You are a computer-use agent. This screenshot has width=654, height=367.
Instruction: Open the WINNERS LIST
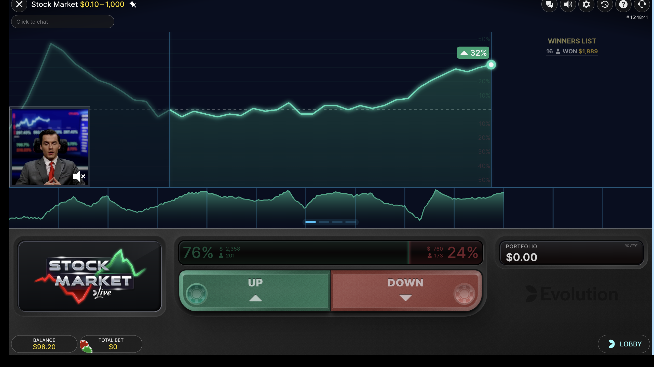572,41
